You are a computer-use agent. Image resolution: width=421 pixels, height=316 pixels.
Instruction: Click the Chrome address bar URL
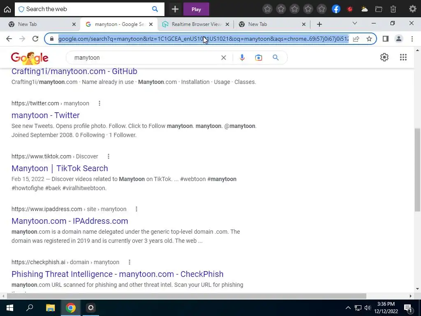coord(203,39)
